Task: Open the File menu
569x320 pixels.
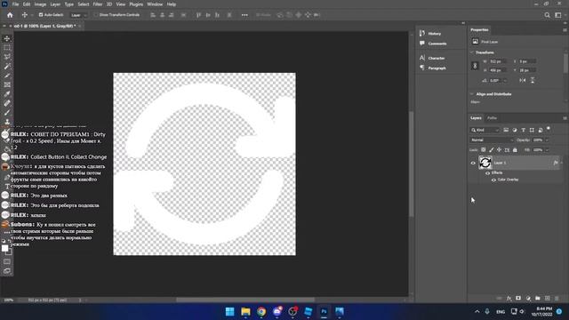Action: [16, 4]
